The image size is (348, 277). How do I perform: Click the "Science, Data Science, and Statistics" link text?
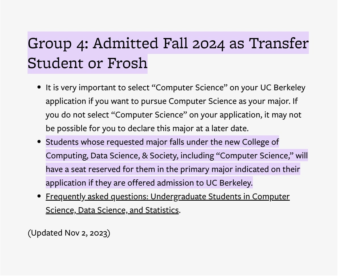pos(112,210)
